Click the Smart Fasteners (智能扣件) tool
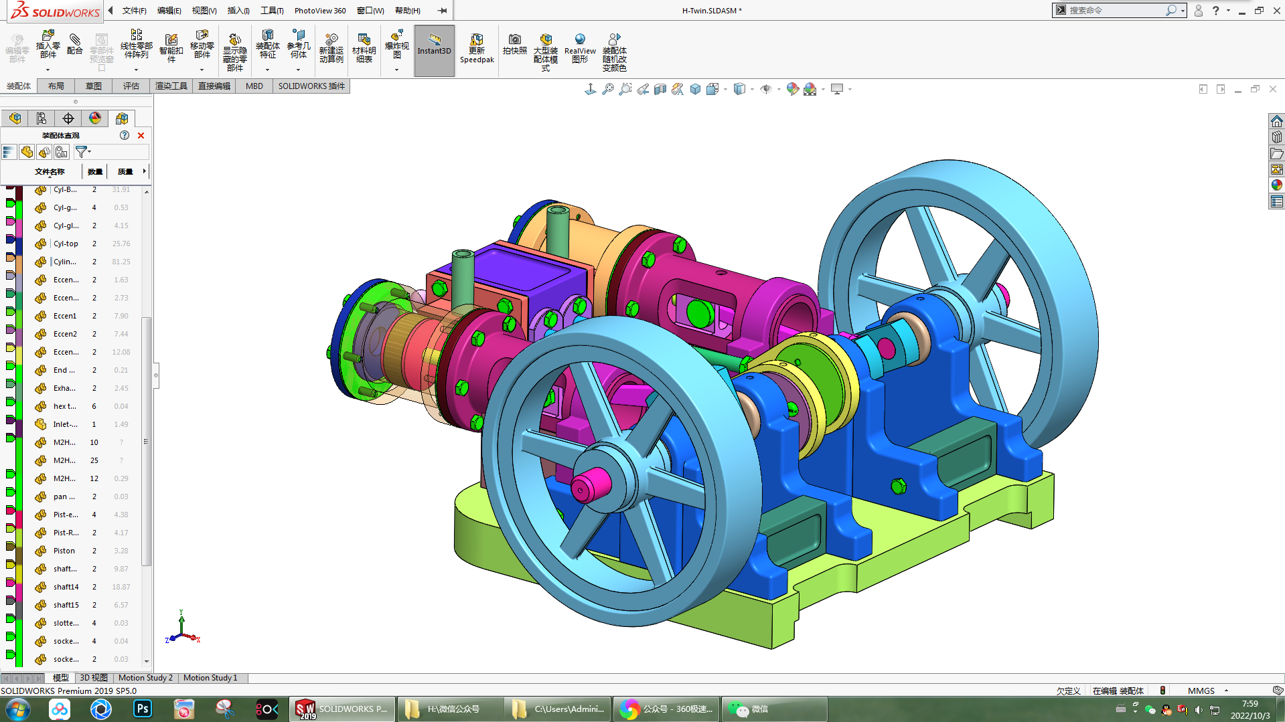 pos(171,47)
